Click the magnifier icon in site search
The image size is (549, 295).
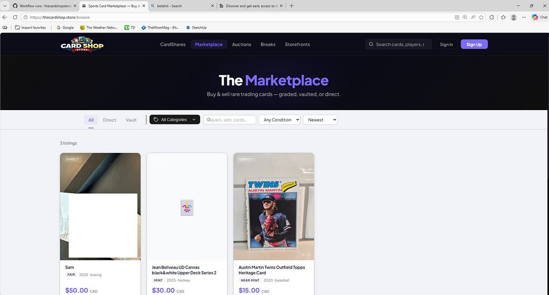371,44
